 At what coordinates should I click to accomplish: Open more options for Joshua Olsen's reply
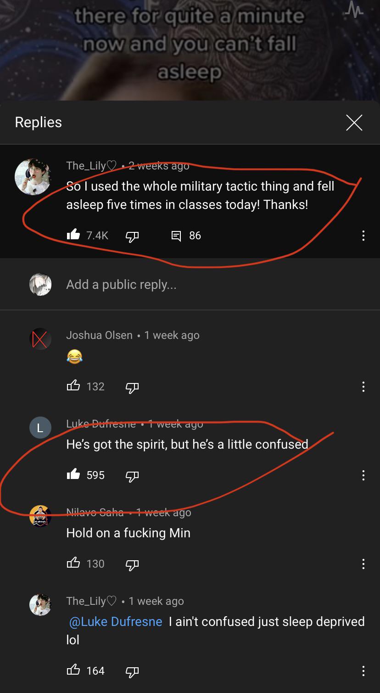click(x=363, y=387)
